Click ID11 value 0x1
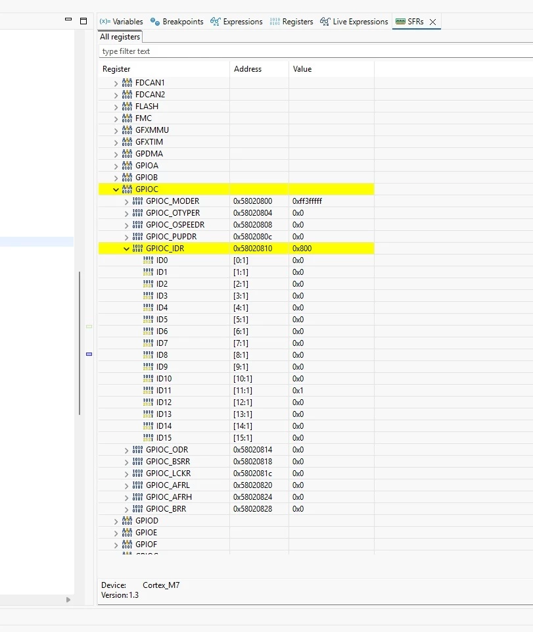This screenshot has width=533, height=632. (298, 391)
